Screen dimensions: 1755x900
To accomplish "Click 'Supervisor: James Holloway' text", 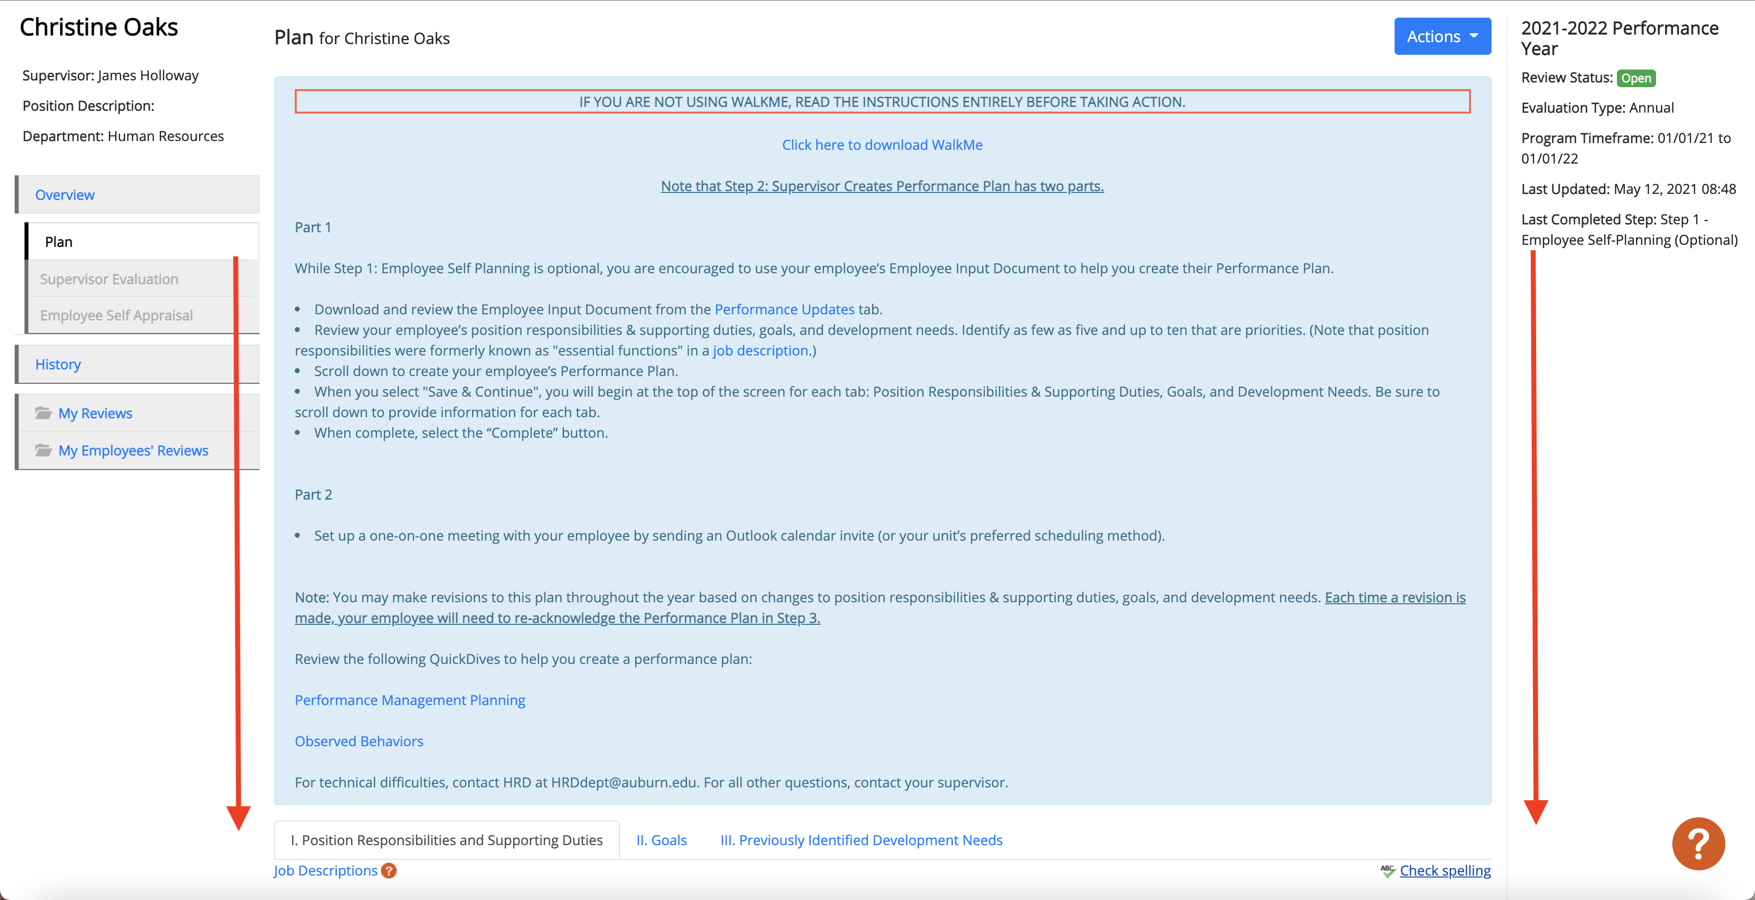I will click(x=110, y=75).
